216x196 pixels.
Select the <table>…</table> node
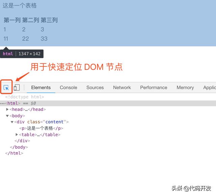pos(40,135)
